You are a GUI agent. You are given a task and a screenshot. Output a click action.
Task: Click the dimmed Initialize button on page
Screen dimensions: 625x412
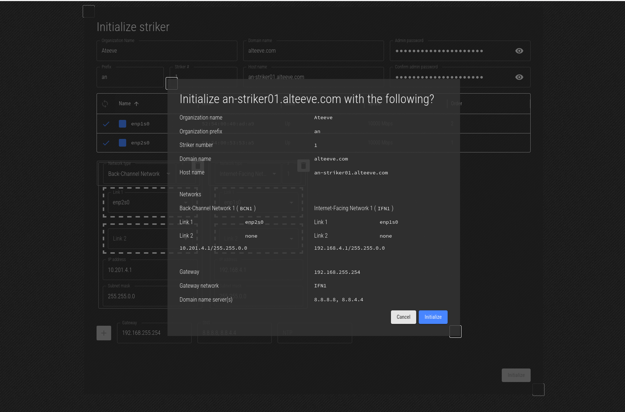(x=516, y=375)
